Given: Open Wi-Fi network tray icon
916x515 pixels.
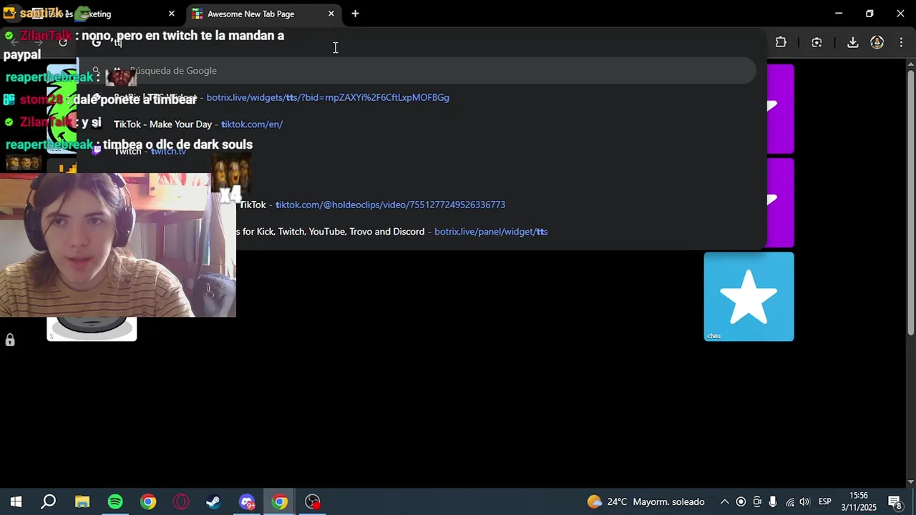Looking at the screenshot, I should (790, 502).
